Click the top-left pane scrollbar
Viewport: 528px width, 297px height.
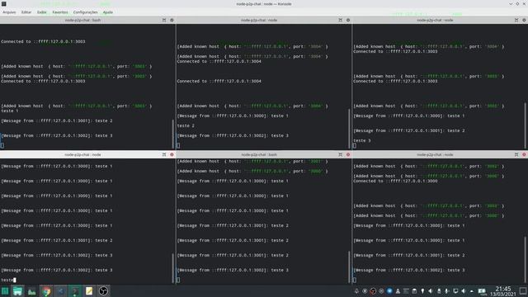click(173, 134)
